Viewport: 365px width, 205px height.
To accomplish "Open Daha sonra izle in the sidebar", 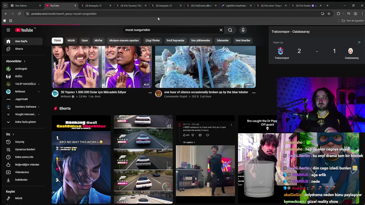I will (23, 157).
